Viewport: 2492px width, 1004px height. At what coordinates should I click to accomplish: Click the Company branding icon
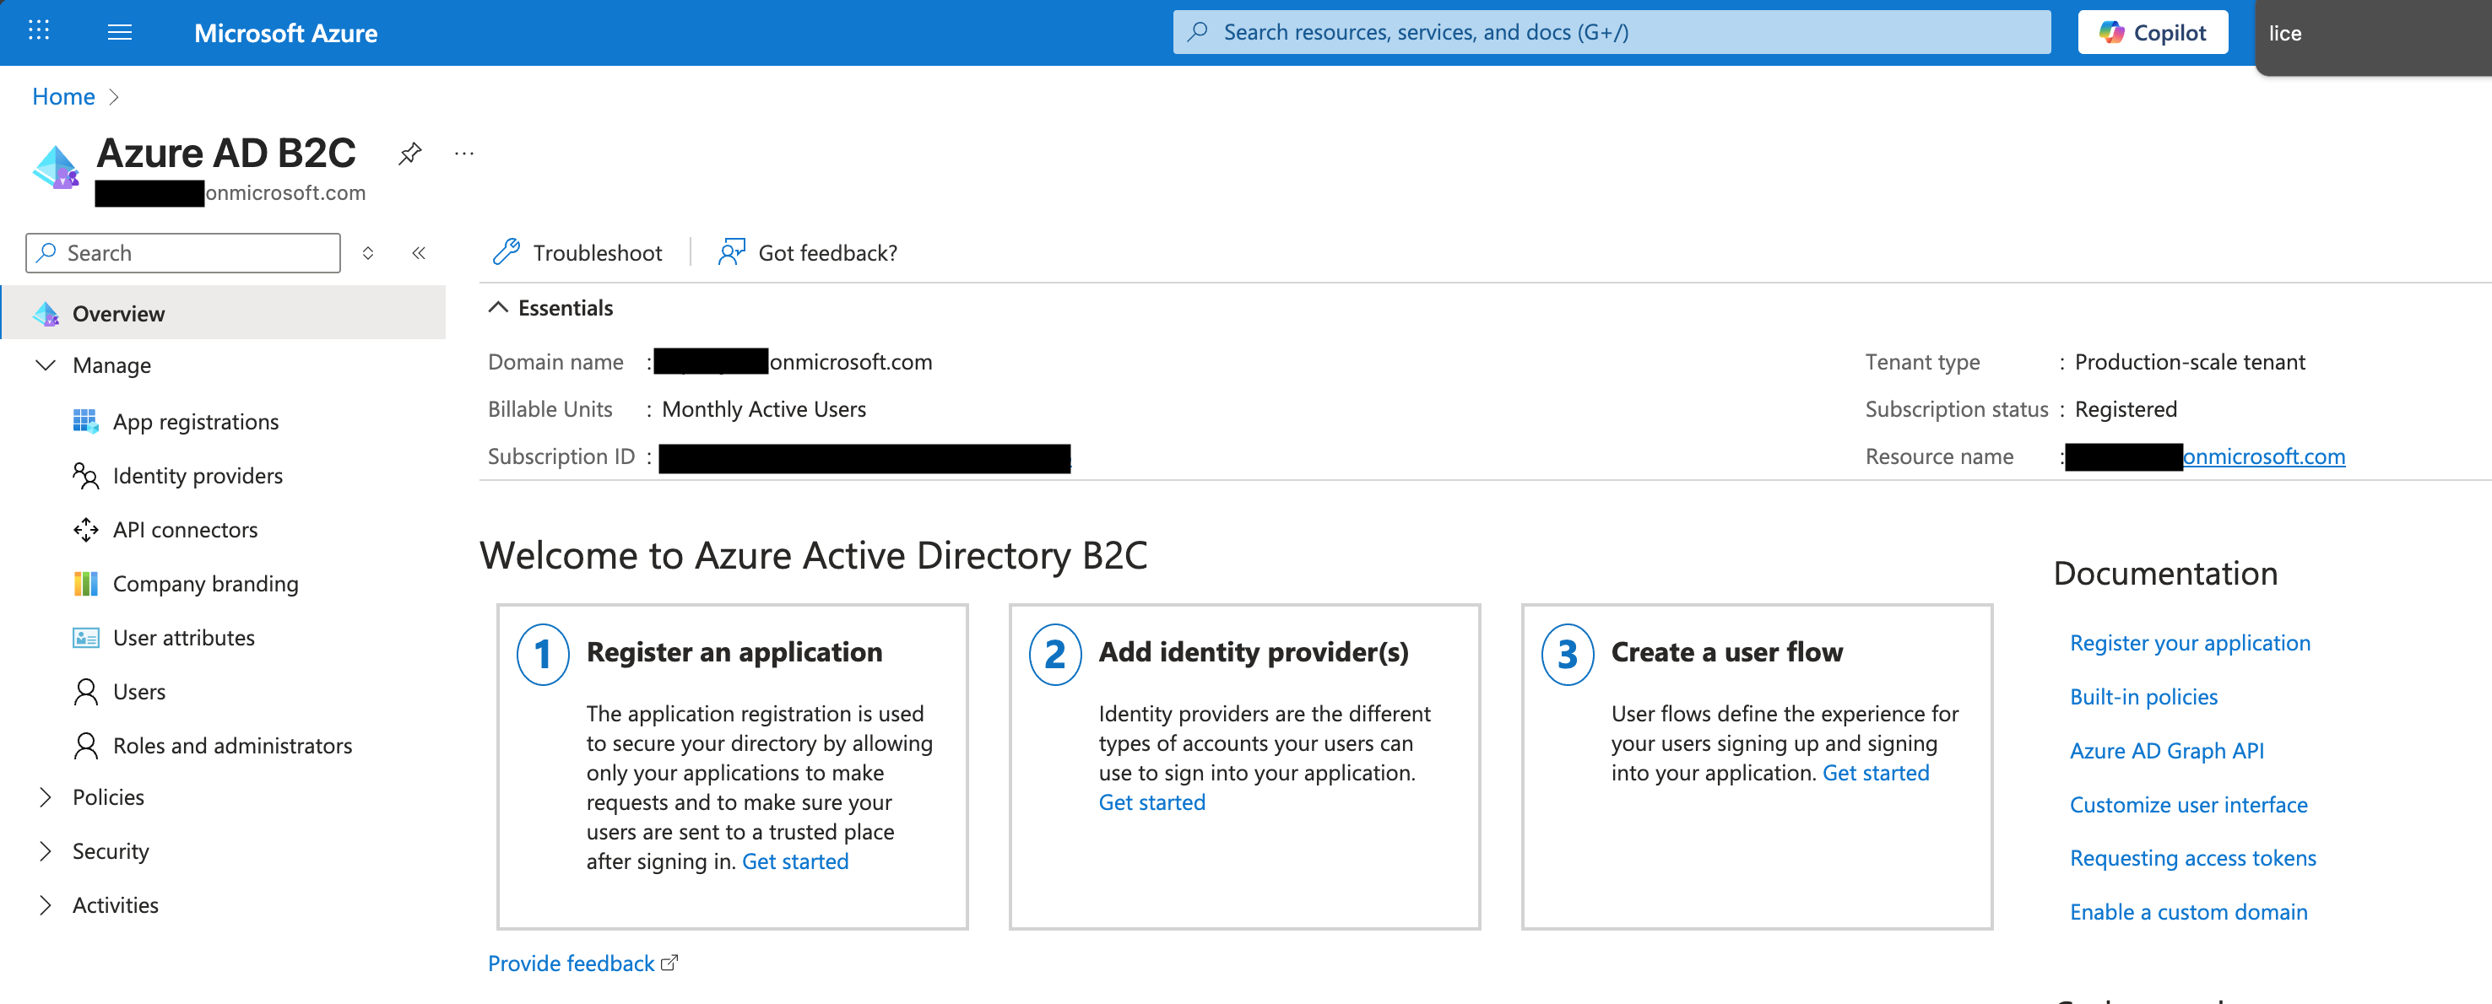pos(85,584)
